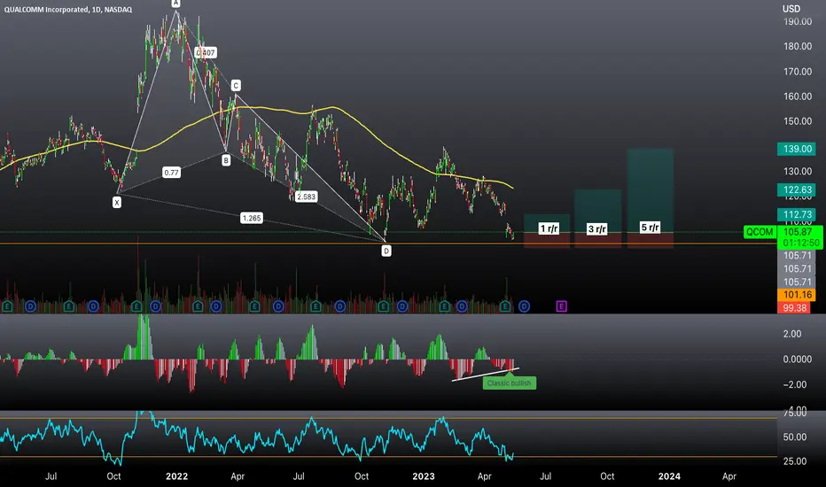Click the 2024 label on time axis
This screenshot has width=826, height=487.
[x=669, y=476]
